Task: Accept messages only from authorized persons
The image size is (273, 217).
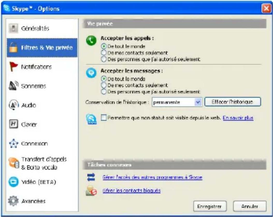Action: [104, 92]
